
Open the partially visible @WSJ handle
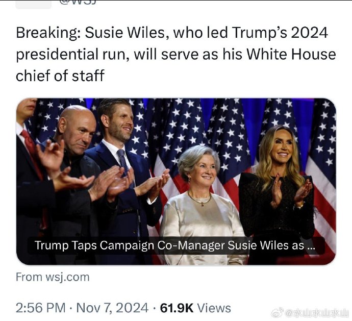[x=78, y=3]
